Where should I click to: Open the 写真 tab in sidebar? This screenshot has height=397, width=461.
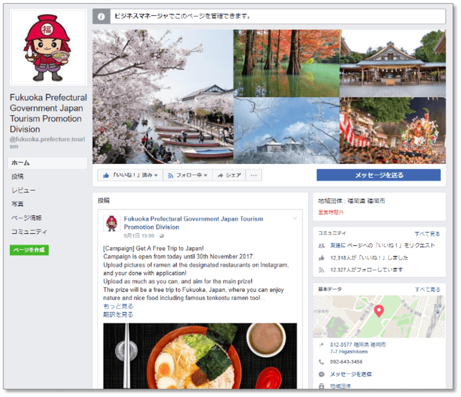(17, 204)
